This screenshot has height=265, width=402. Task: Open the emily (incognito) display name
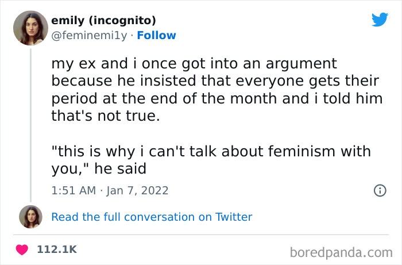pos(103,21)
